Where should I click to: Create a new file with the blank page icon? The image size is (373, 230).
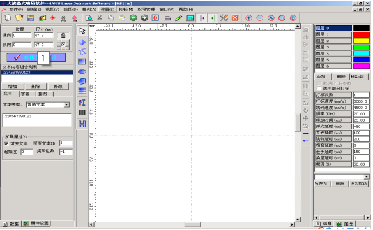pos(8,18)
